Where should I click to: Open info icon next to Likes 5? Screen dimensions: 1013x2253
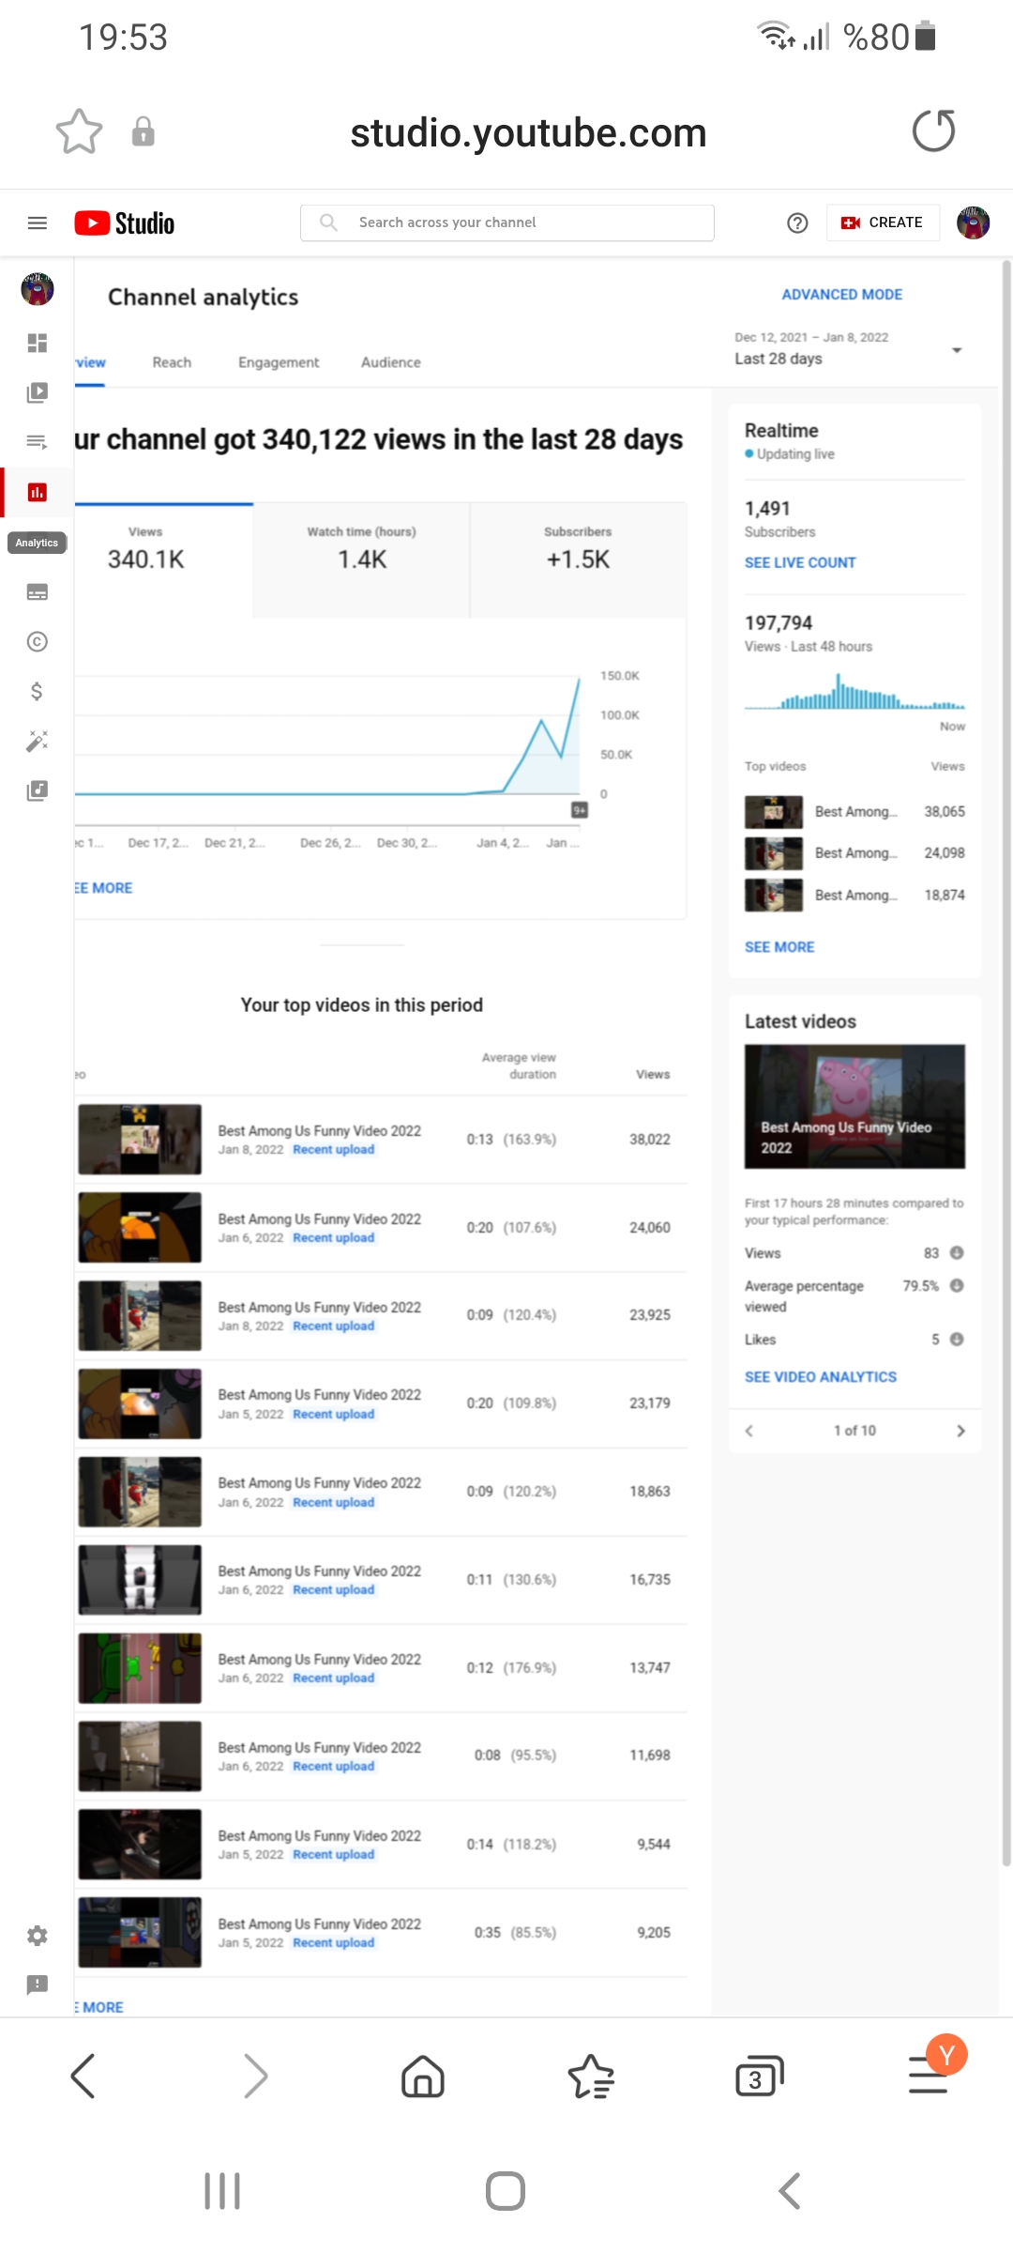point(957,1340)
